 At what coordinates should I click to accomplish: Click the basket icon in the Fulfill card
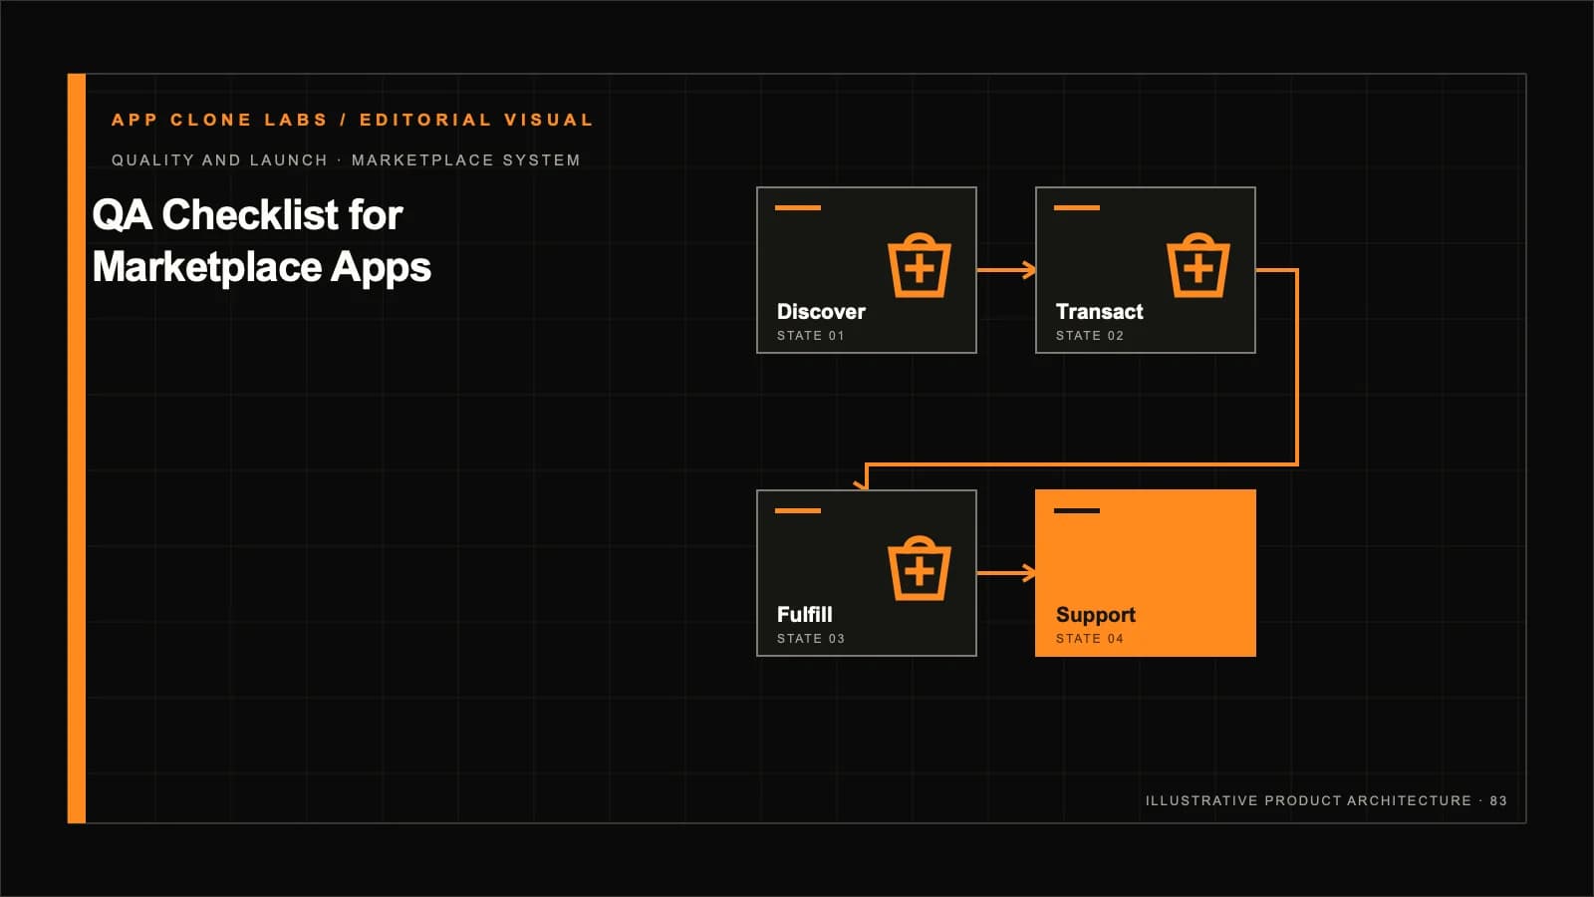(920, 568)
